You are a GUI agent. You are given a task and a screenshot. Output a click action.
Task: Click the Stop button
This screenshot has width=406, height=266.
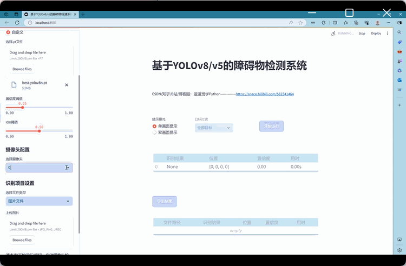(362, 34)
